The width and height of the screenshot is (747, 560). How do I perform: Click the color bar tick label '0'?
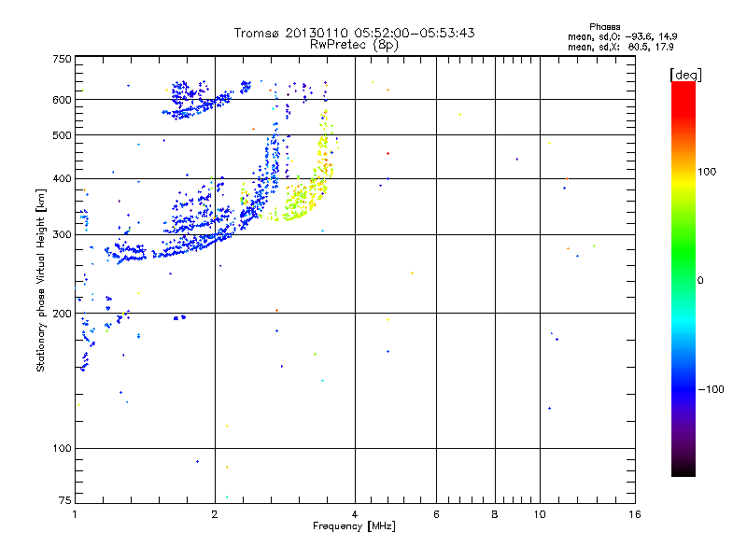click(x=700, y=281)
